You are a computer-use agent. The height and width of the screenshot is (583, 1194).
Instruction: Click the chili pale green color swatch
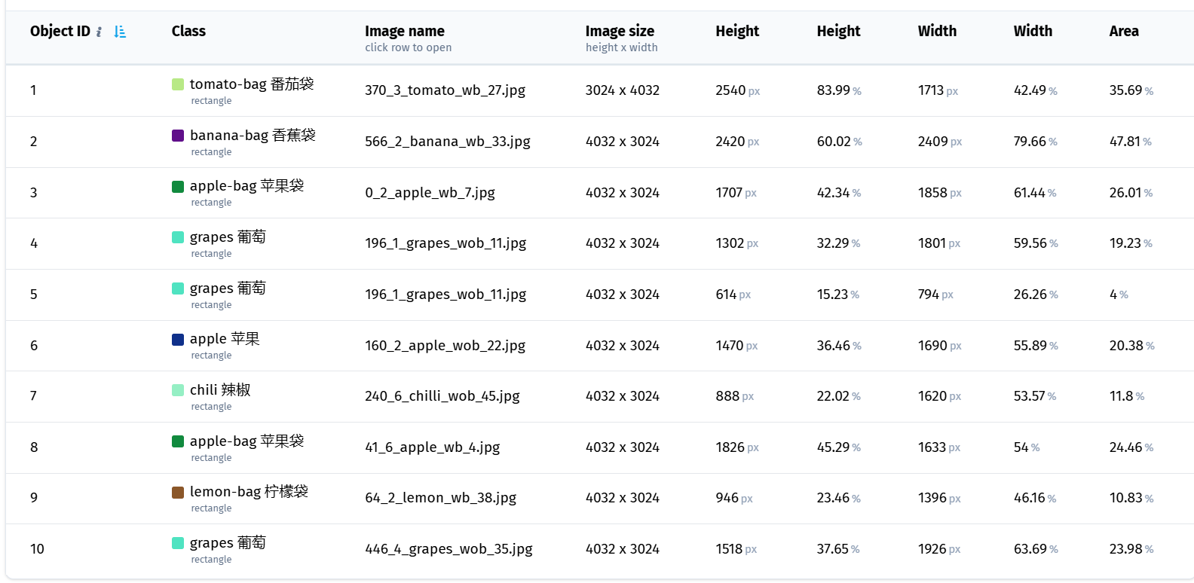(178, 390)
